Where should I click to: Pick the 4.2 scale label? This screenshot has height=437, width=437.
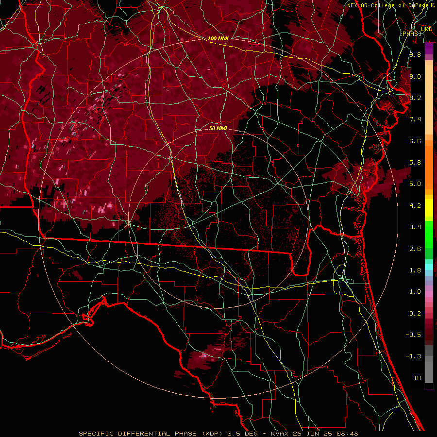(x=415, y=206)
